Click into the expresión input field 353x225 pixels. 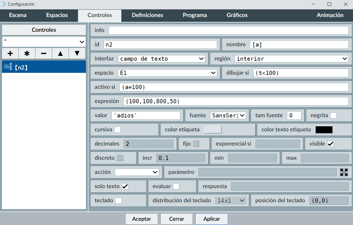click(x=236, y=101)
